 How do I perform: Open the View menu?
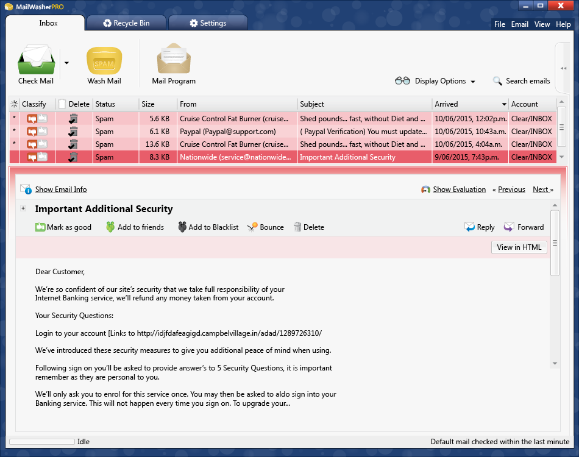click(x=542, y=24)
